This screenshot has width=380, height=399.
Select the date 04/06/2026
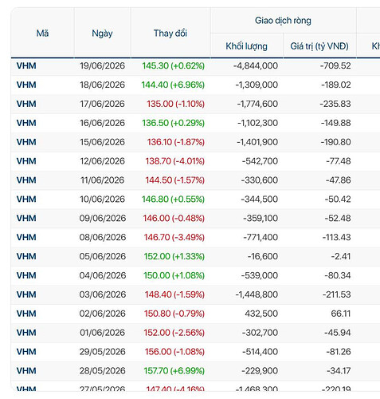103,275
